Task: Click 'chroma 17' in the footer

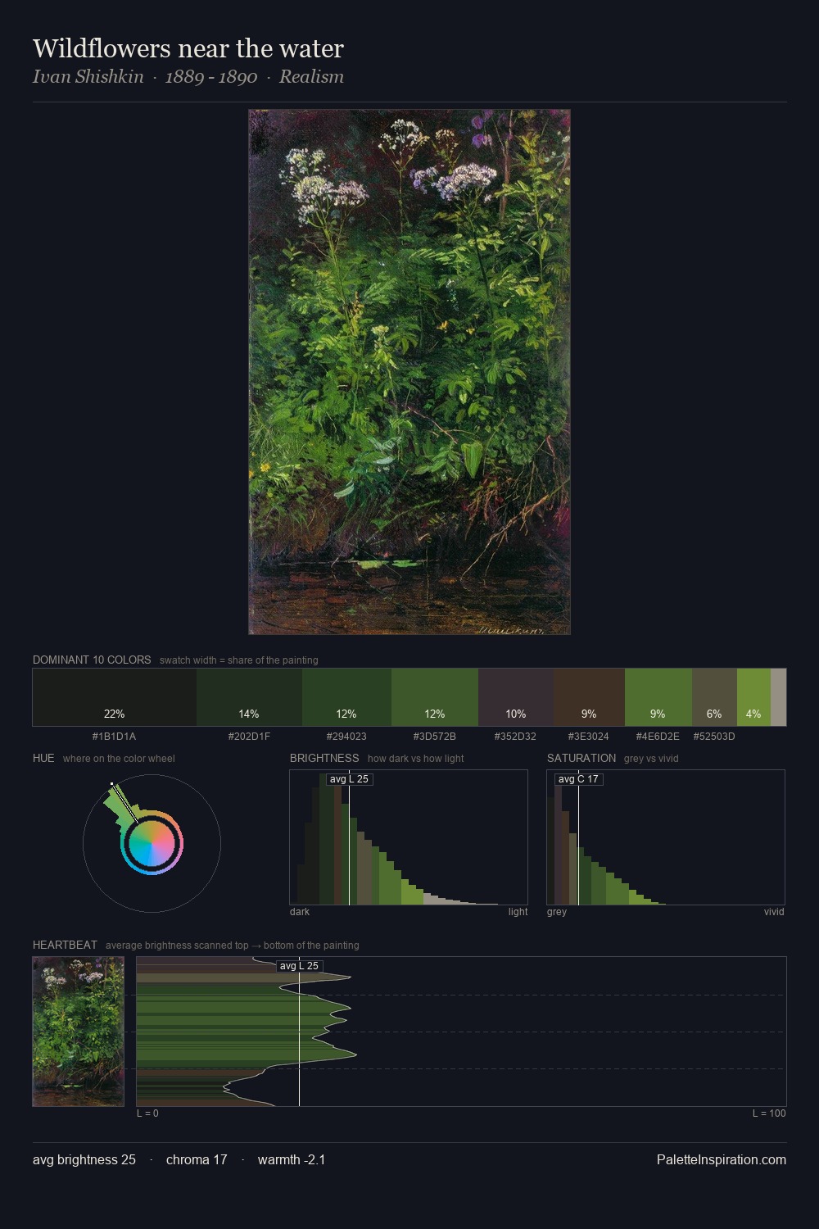Action: pos(197,1159)
